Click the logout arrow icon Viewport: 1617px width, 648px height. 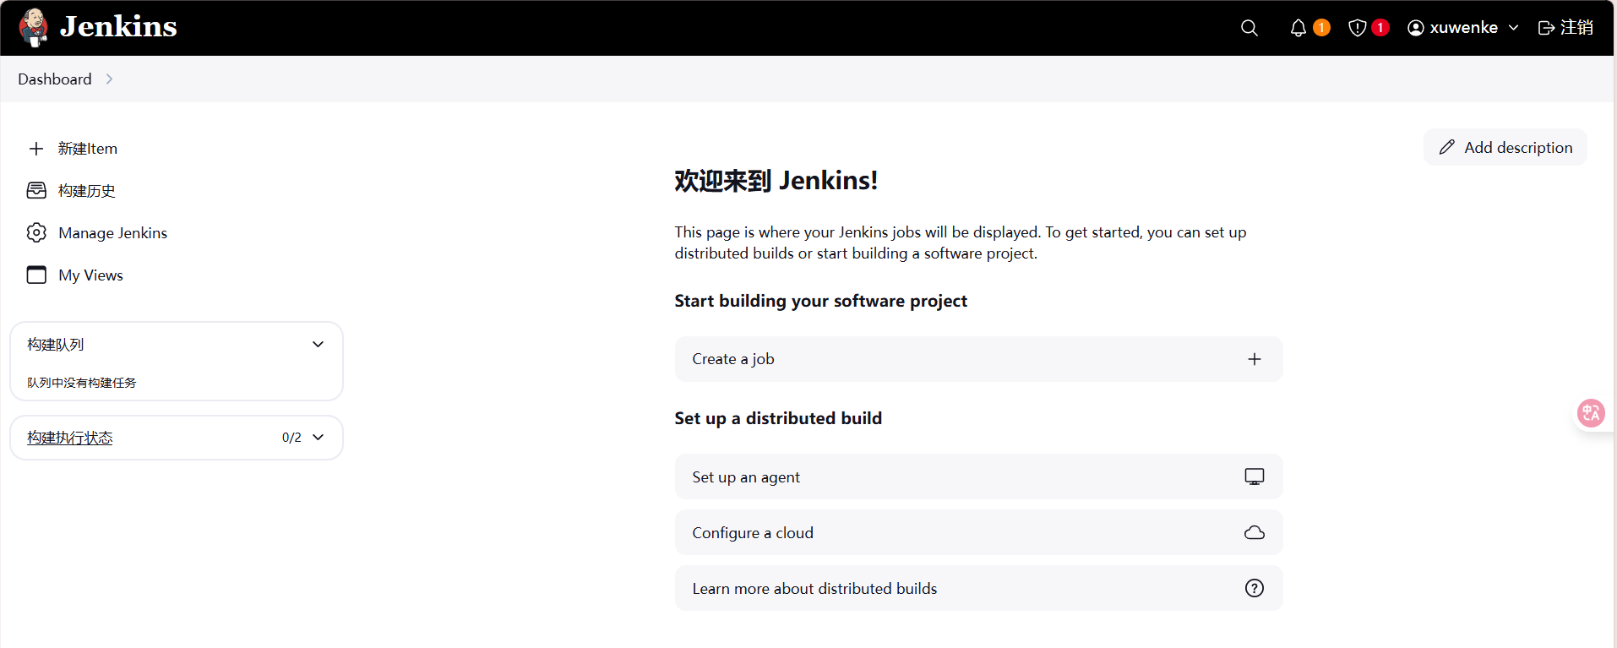tap(1546, 28)
